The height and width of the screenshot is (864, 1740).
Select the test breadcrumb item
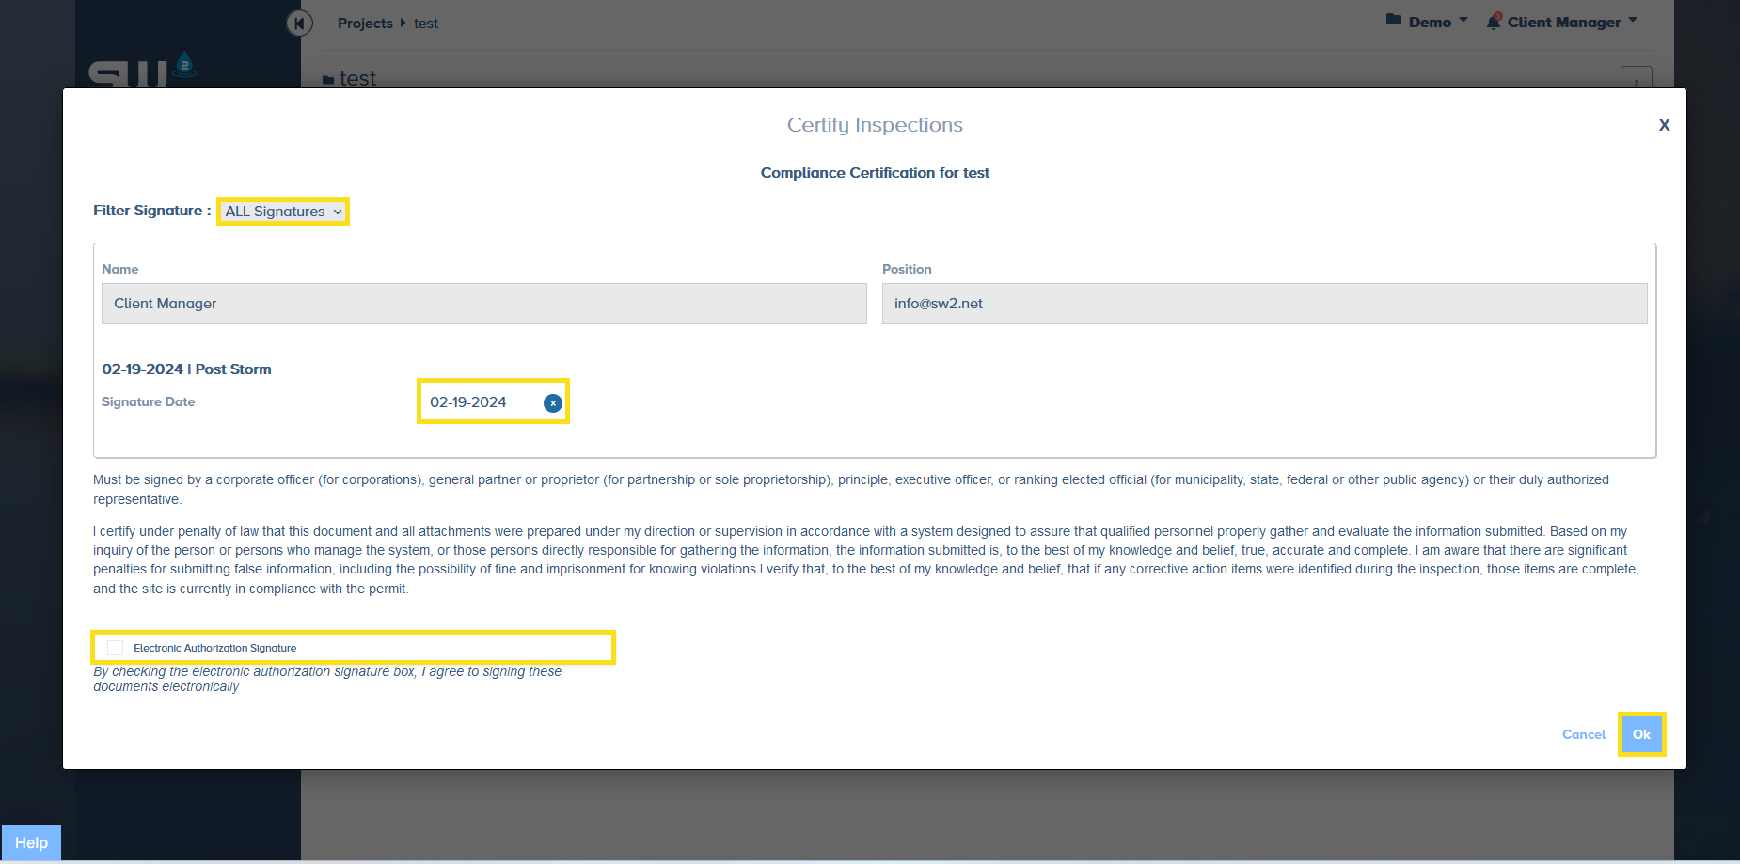(x=426, y=24)
